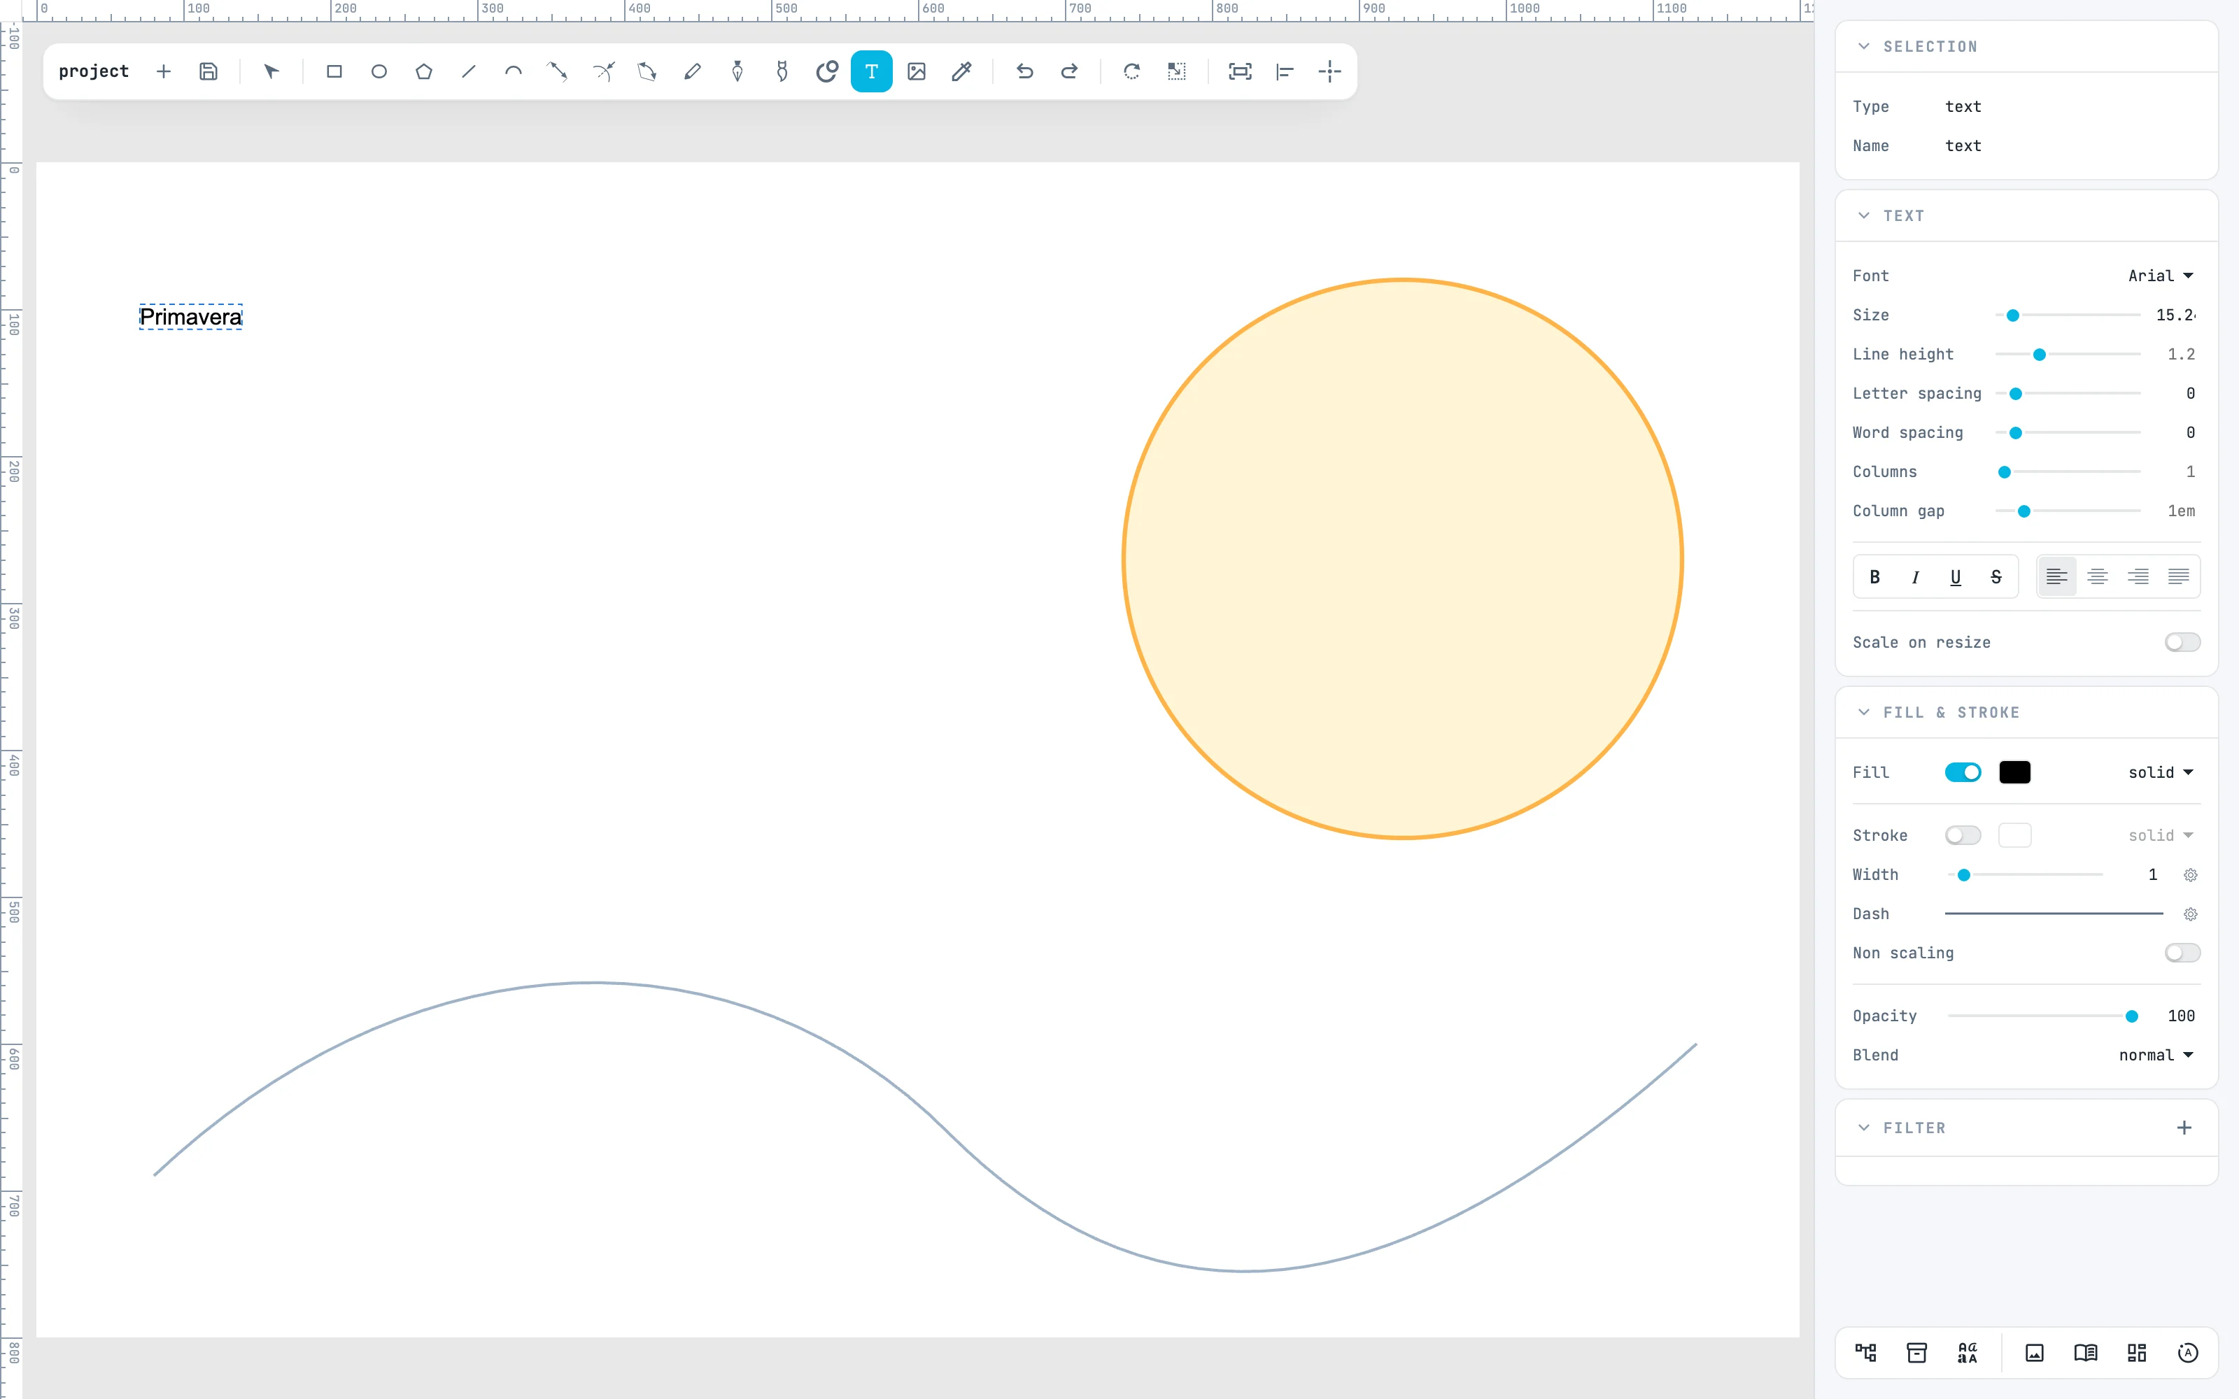Screen dimensions: 2239x1399
Task: Select the arc curve tool
Action: click(514, 71)
